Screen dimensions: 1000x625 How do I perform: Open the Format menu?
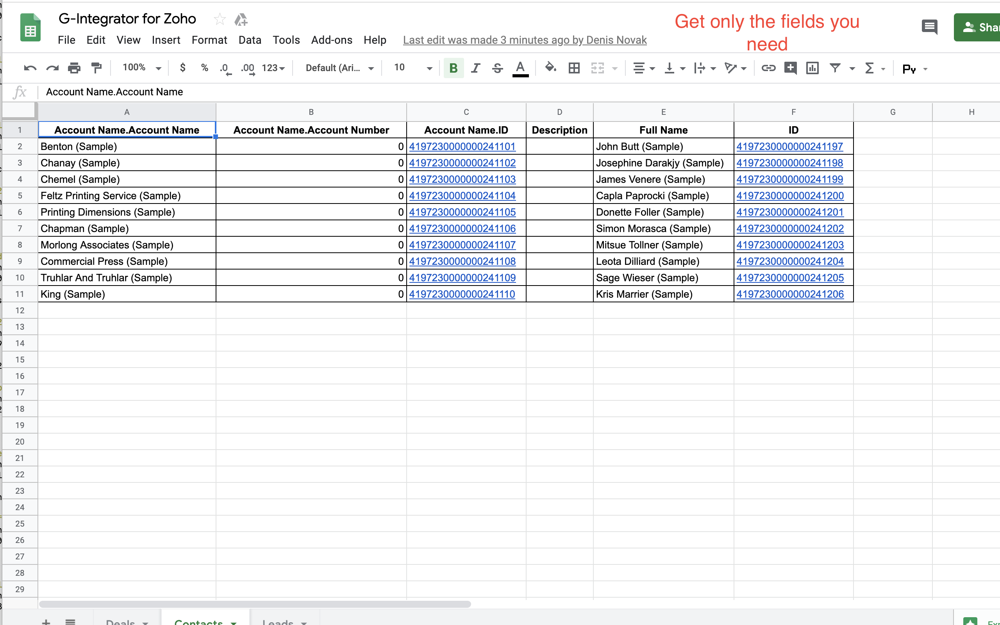209,40
